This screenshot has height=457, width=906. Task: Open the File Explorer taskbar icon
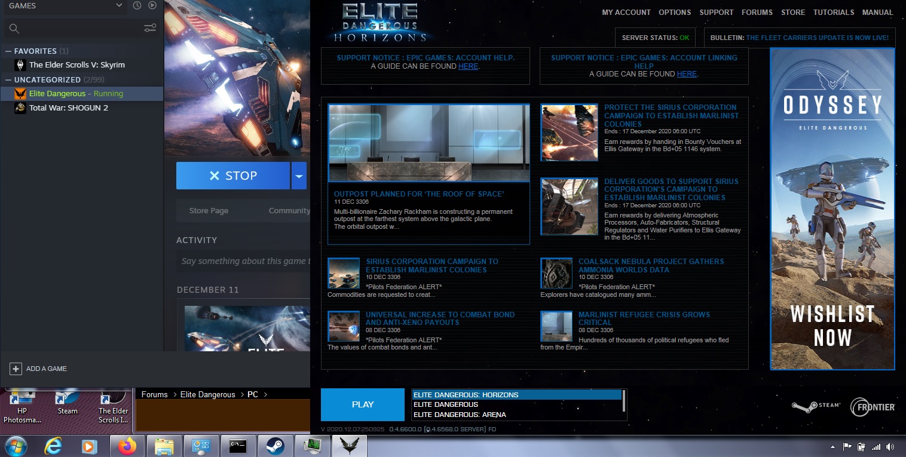point(164,446)
